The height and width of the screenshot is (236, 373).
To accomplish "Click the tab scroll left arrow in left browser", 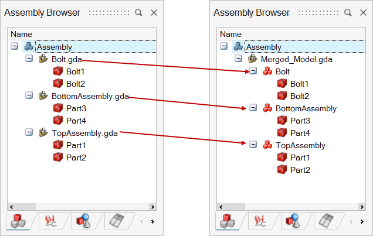I will pyautogui.click(x=142, y=221).
